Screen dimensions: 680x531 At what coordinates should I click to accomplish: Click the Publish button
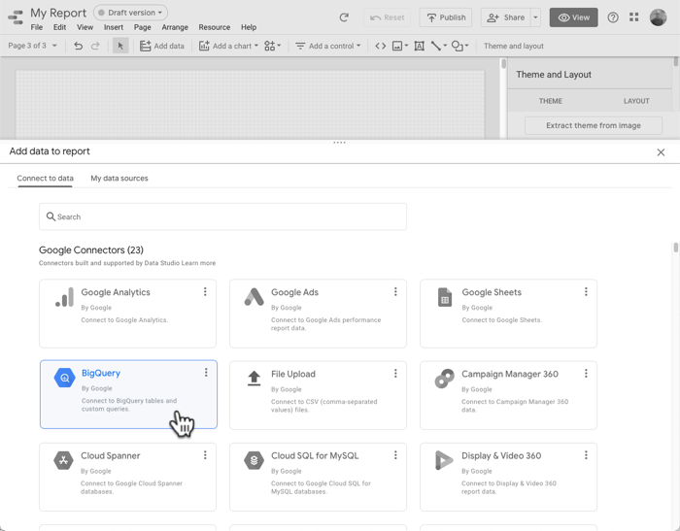tap(445, 17)
